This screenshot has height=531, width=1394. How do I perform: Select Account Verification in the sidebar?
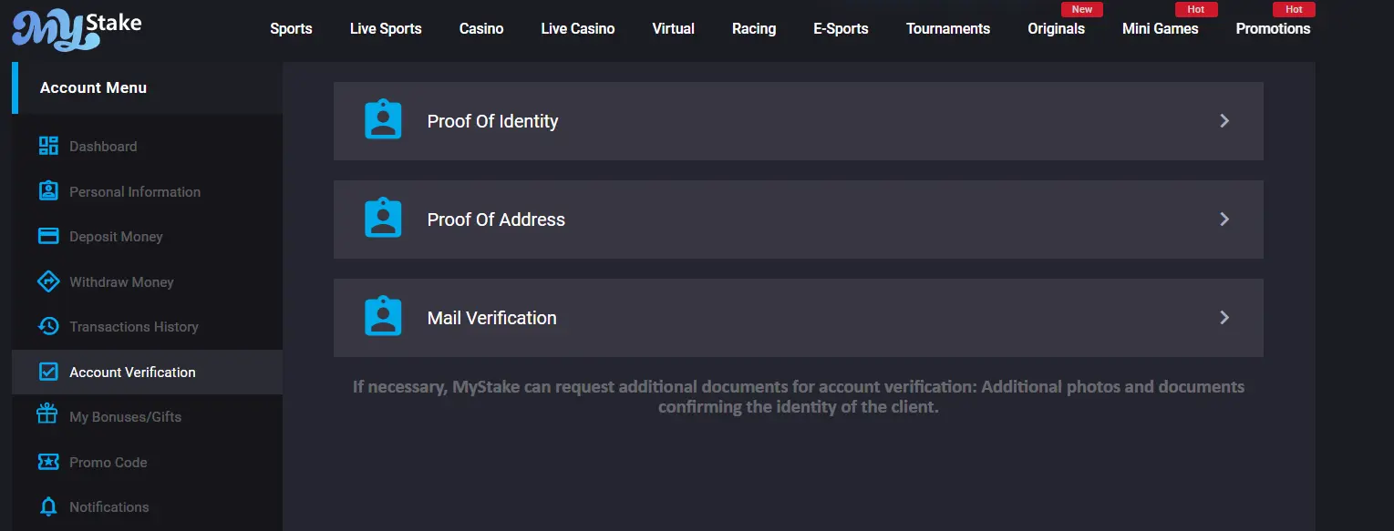pos(147,372)
